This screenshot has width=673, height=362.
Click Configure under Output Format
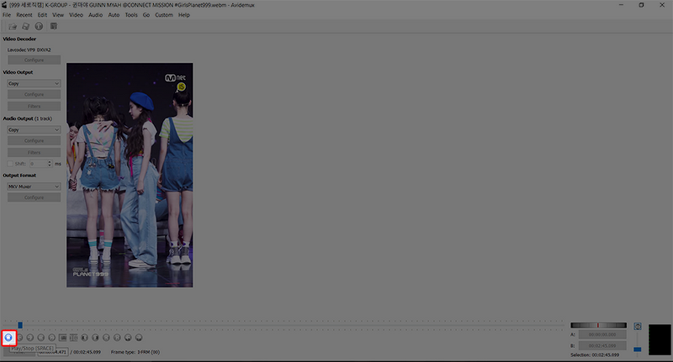click(34, 197)
